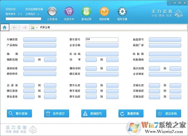188x136 pixels.
Task: Focus the 底盘厂家 input field
Action: pyautogui.click(x=165, y=45)
